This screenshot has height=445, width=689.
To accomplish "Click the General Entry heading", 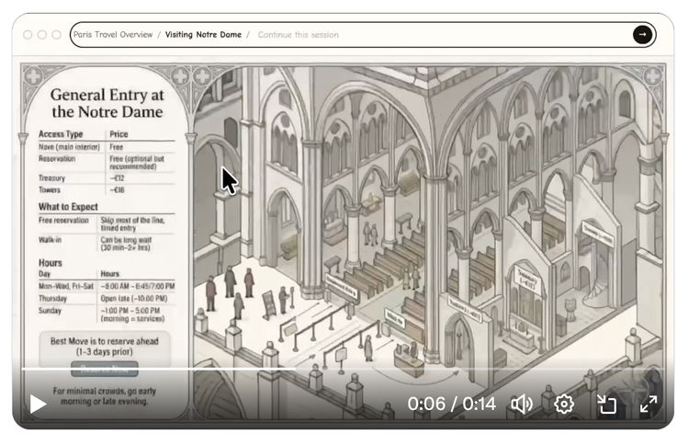I will 107,103.
